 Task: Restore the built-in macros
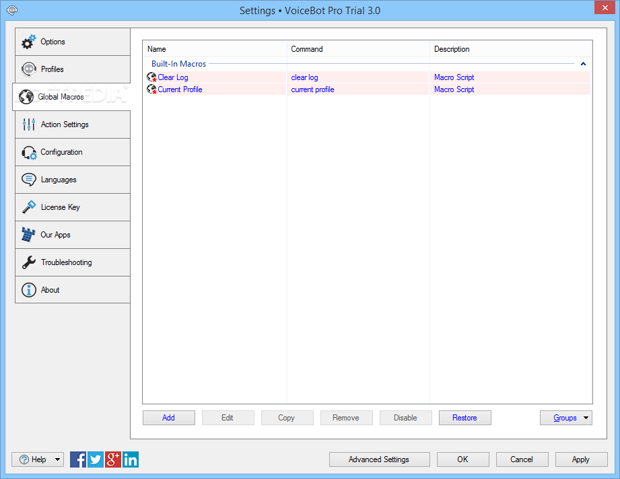(x=465, y=418)
